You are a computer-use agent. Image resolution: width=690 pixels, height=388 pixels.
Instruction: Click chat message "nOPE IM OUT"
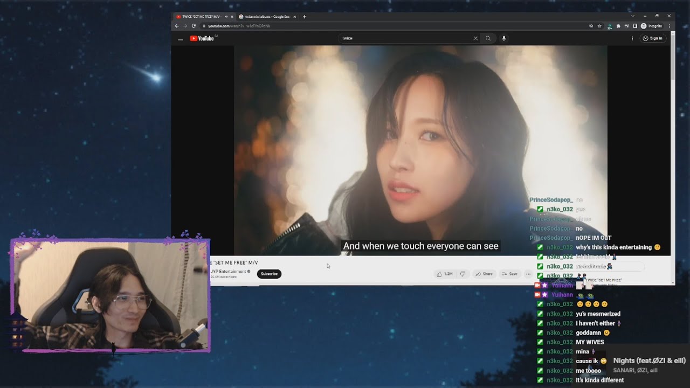point(594,238)
